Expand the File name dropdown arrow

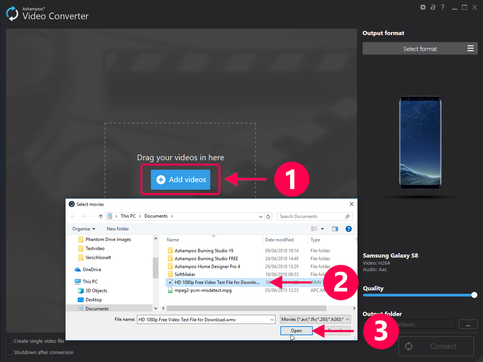pos(272,319)
